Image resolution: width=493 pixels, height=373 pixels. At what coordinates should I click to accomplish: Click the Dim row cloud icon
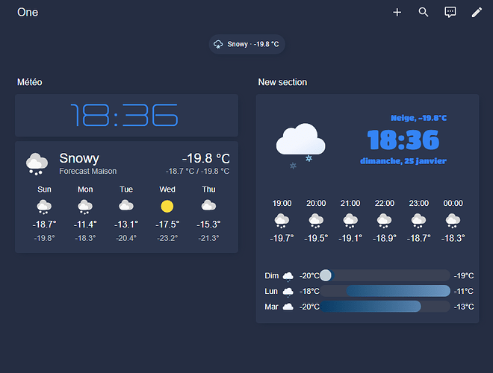[288, 276]
